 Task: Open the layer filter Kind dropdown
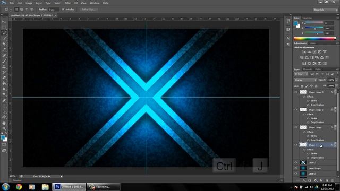tap(301, 74)
